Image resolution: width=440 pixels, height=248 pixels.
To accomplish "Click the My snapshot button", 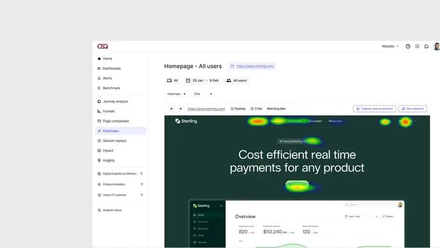I will coord(413,109).
